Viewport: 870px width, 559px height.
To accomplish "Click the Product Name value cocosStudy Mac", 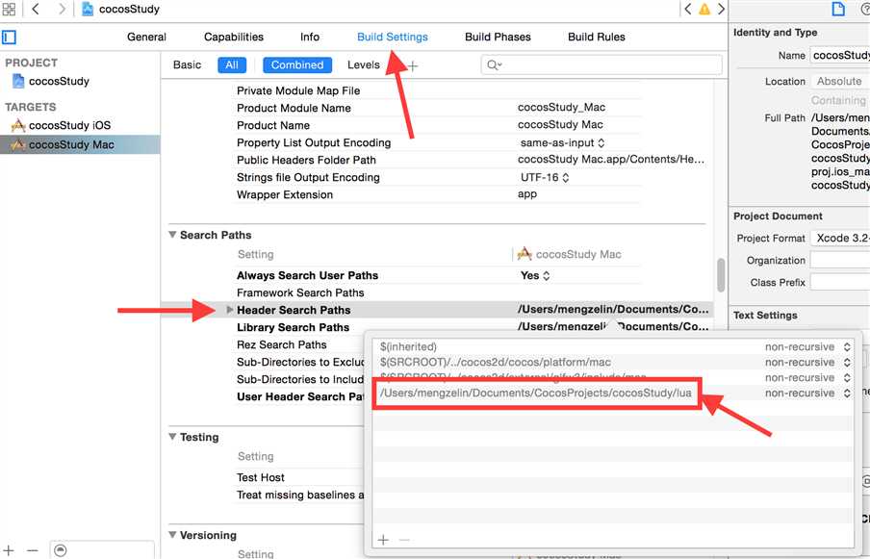I will coord(560,125).
